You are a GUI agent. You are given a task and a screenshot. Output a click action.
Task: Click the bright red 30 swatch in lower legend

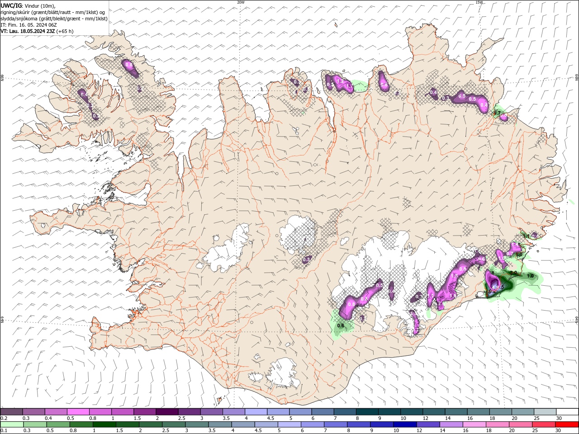567,424
